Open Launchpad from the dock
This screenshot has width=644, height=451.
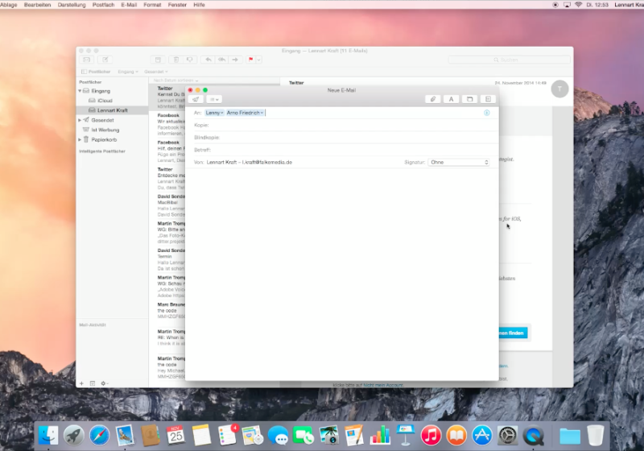pyautogui.click(x=74, y=436)
